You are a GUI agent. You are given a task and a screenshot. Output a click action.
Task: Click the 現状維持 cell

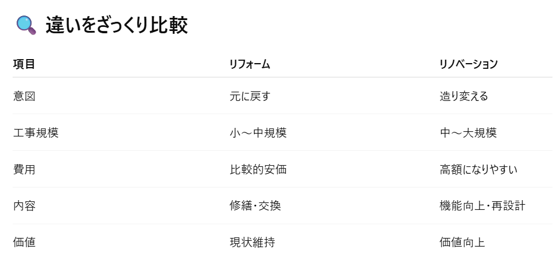252,242
